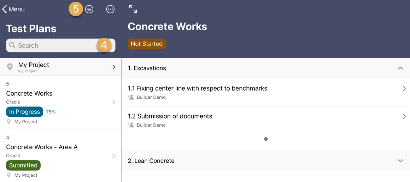Open Concrete Works - Area A plan
The image size is (410, 182).
[42, 147]
